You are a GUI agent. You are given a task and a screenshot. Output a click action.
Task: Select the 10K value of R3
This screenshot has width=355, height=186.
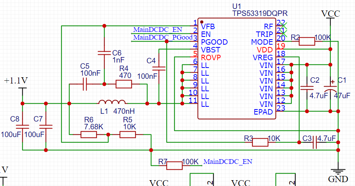(274, 138)
